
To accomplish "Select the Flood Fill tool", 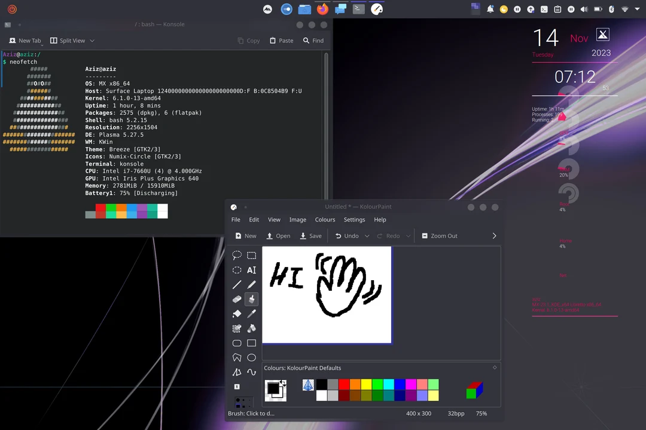I will click(236, 314).
